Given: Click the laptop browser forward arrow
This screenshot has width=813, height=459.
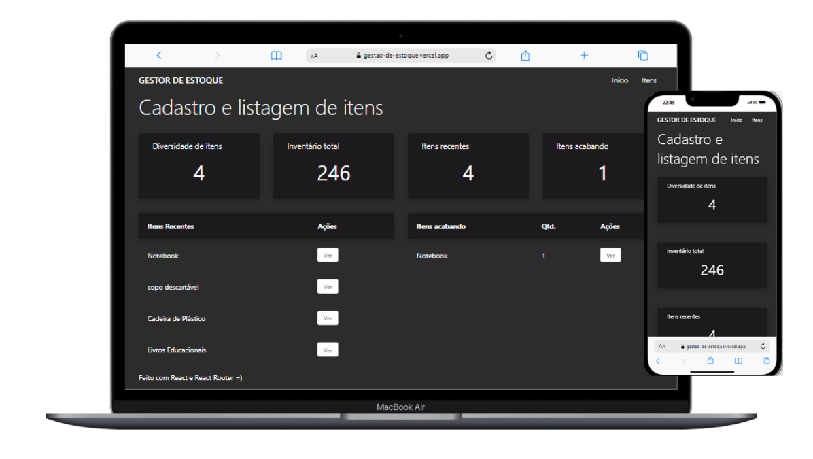Looking at the screenshot, I should (x=218, y=56).
